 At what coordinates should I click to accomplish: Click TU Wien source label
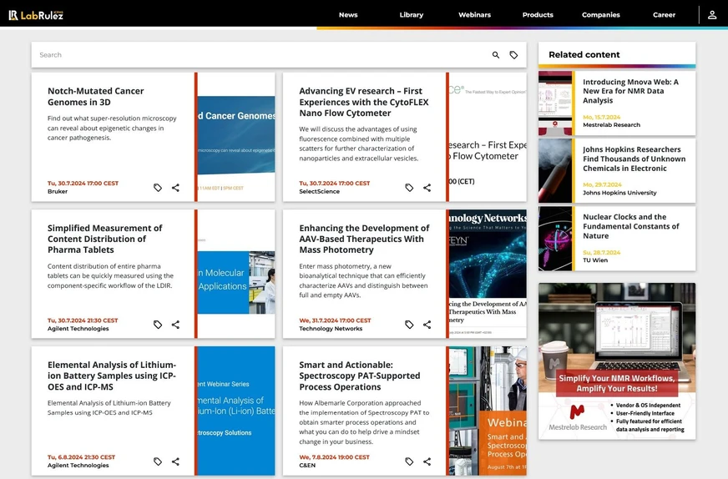pos(595,260)
